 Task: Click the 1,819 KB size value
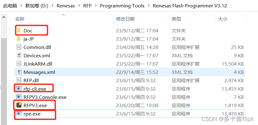(234, 106)
